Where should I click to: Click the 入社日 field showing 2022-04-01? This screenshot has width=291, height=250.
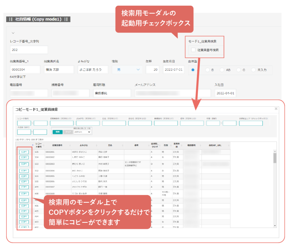tap(225, 93)
